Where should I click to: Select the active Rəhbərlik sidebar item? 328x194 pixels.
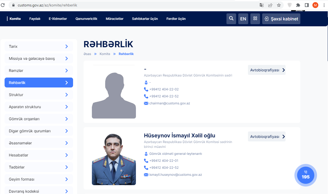[39, 83]
